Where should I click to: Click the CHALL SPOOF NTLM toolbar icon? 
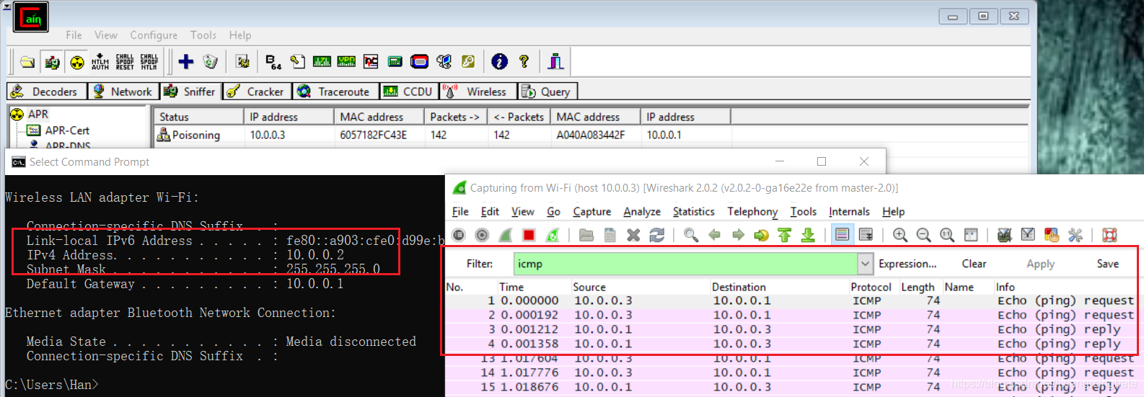[x=149, y=62]
